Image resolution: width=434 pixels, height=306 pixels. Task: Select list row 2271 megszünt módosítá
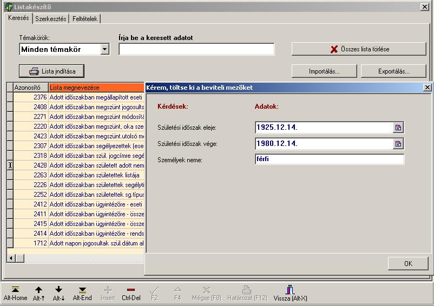(x=78, y=117)
